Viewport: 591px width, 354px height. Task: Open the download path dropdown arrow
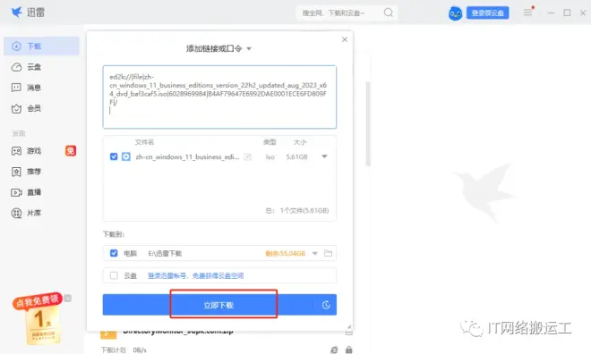point(314,253)
